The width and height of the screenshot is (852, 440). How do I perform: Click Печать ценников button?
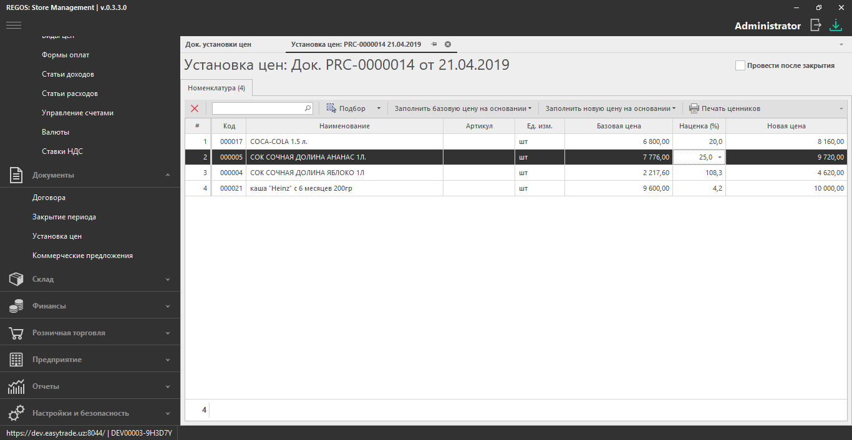(x=725, y=108)
